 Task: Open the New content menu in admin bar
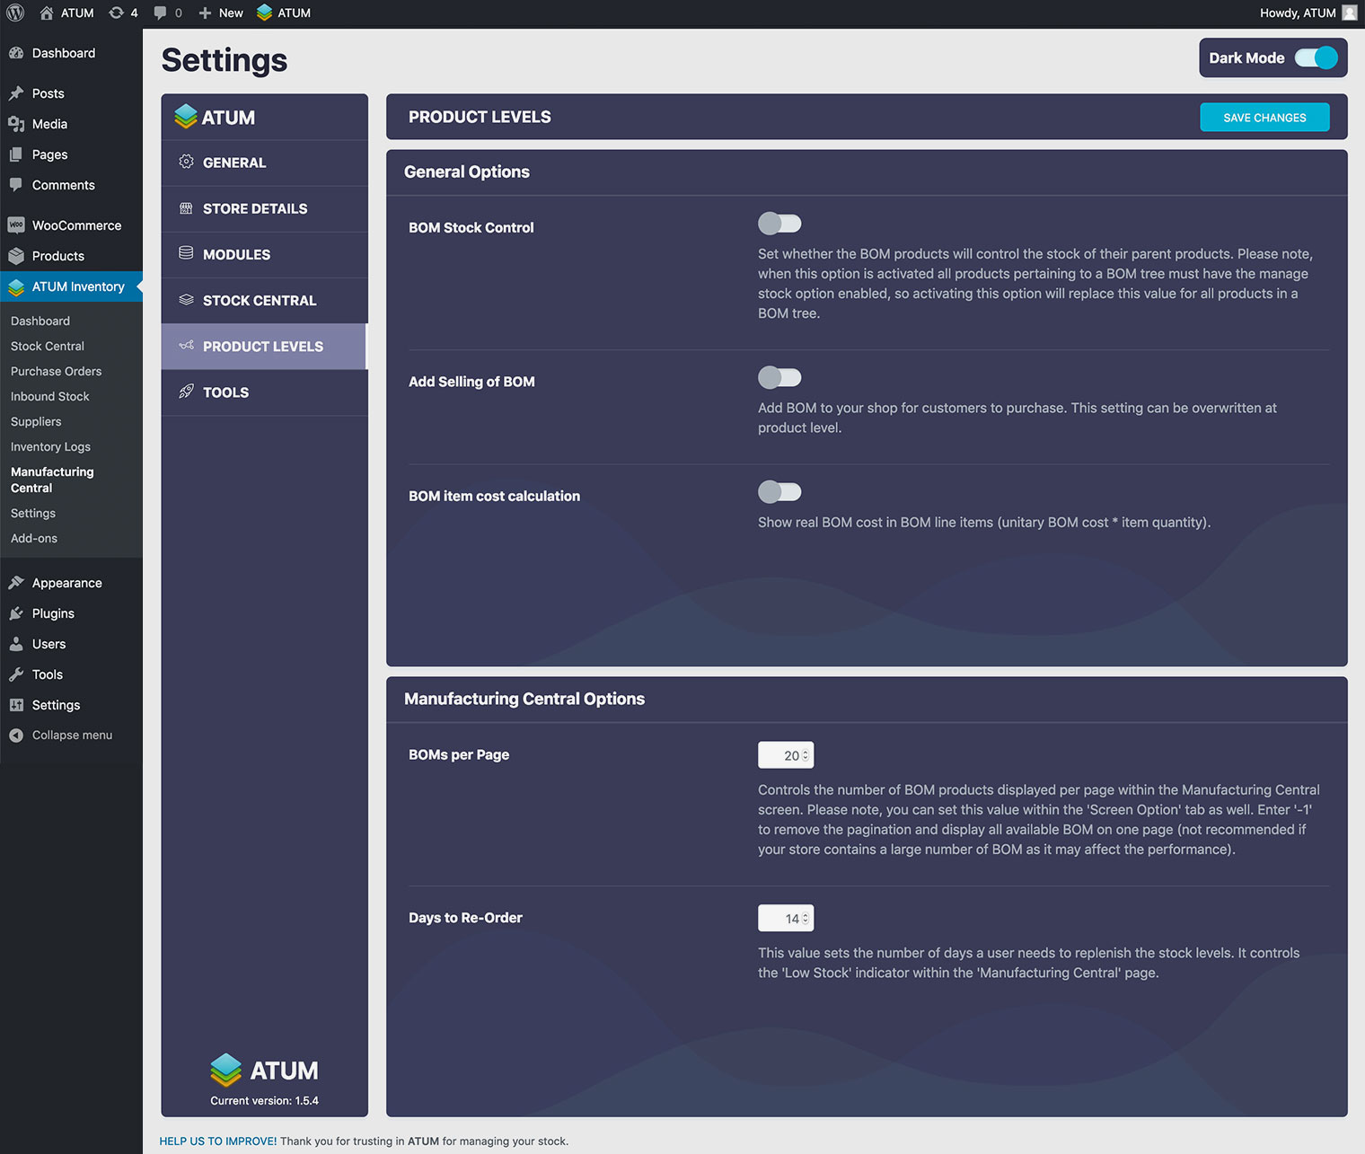(x=221, y=13)
